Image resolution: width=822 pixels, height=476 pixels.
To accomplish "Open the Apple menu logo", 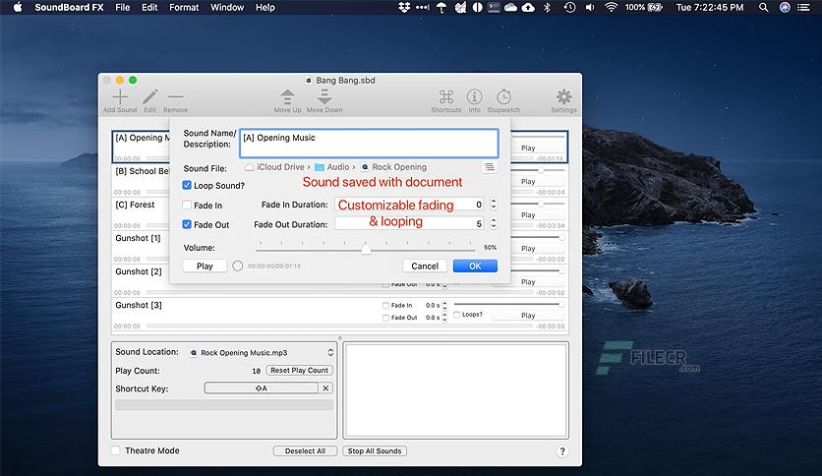I will [x=18, y=7].
